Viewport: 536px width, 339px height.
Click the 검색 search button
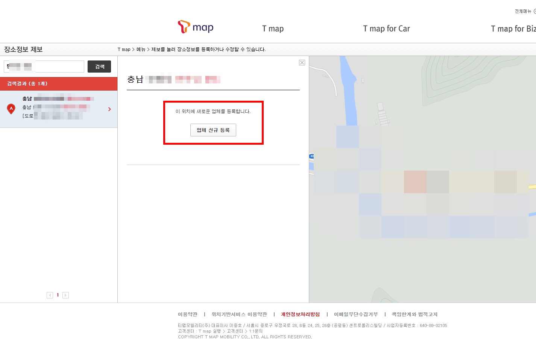pos(99,67)
